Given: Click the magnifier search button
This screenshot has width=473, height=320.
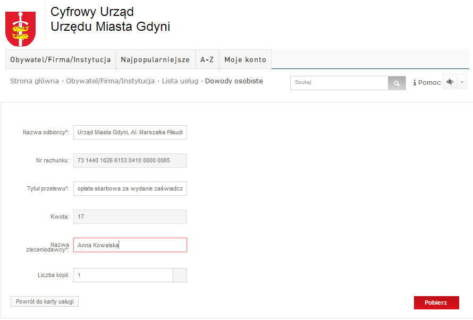Looking at the screenshot, I should [x=396, y=83].
